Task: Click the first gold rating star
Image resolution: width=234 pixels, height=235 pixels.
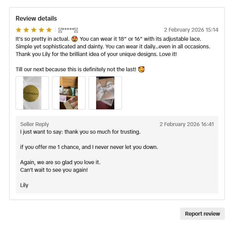Action: tap(19, 30)
